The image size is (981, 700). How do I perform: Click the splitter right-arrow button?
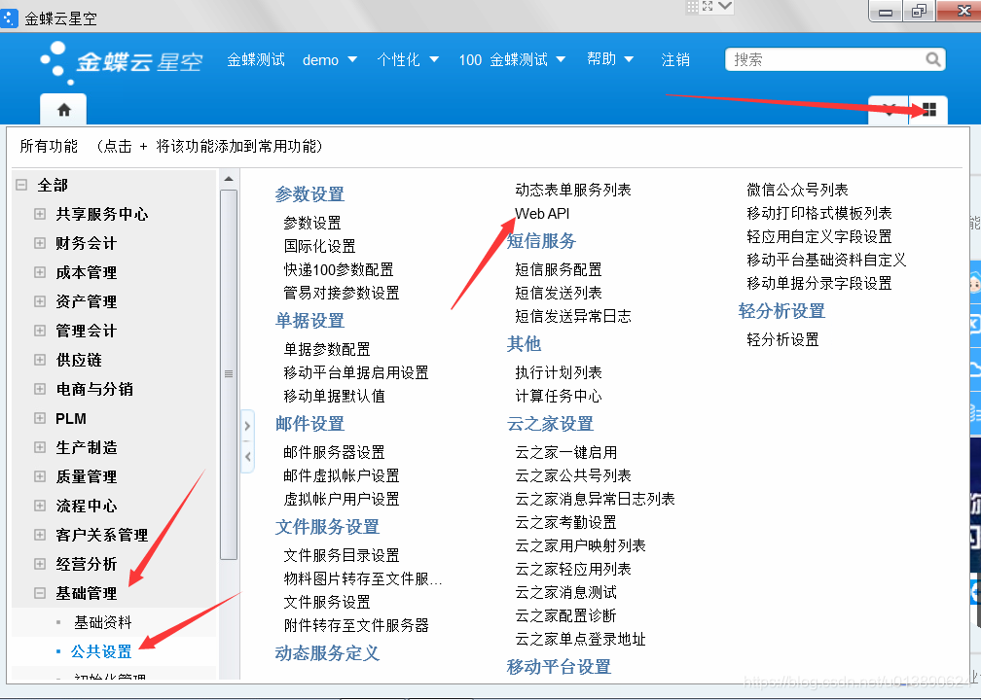pyautogui.click(x=248, y=426)
